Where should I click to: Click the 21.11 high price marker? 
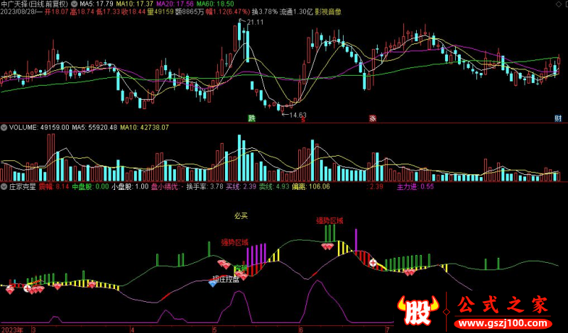pyautogui.click(x=255, y=22)
